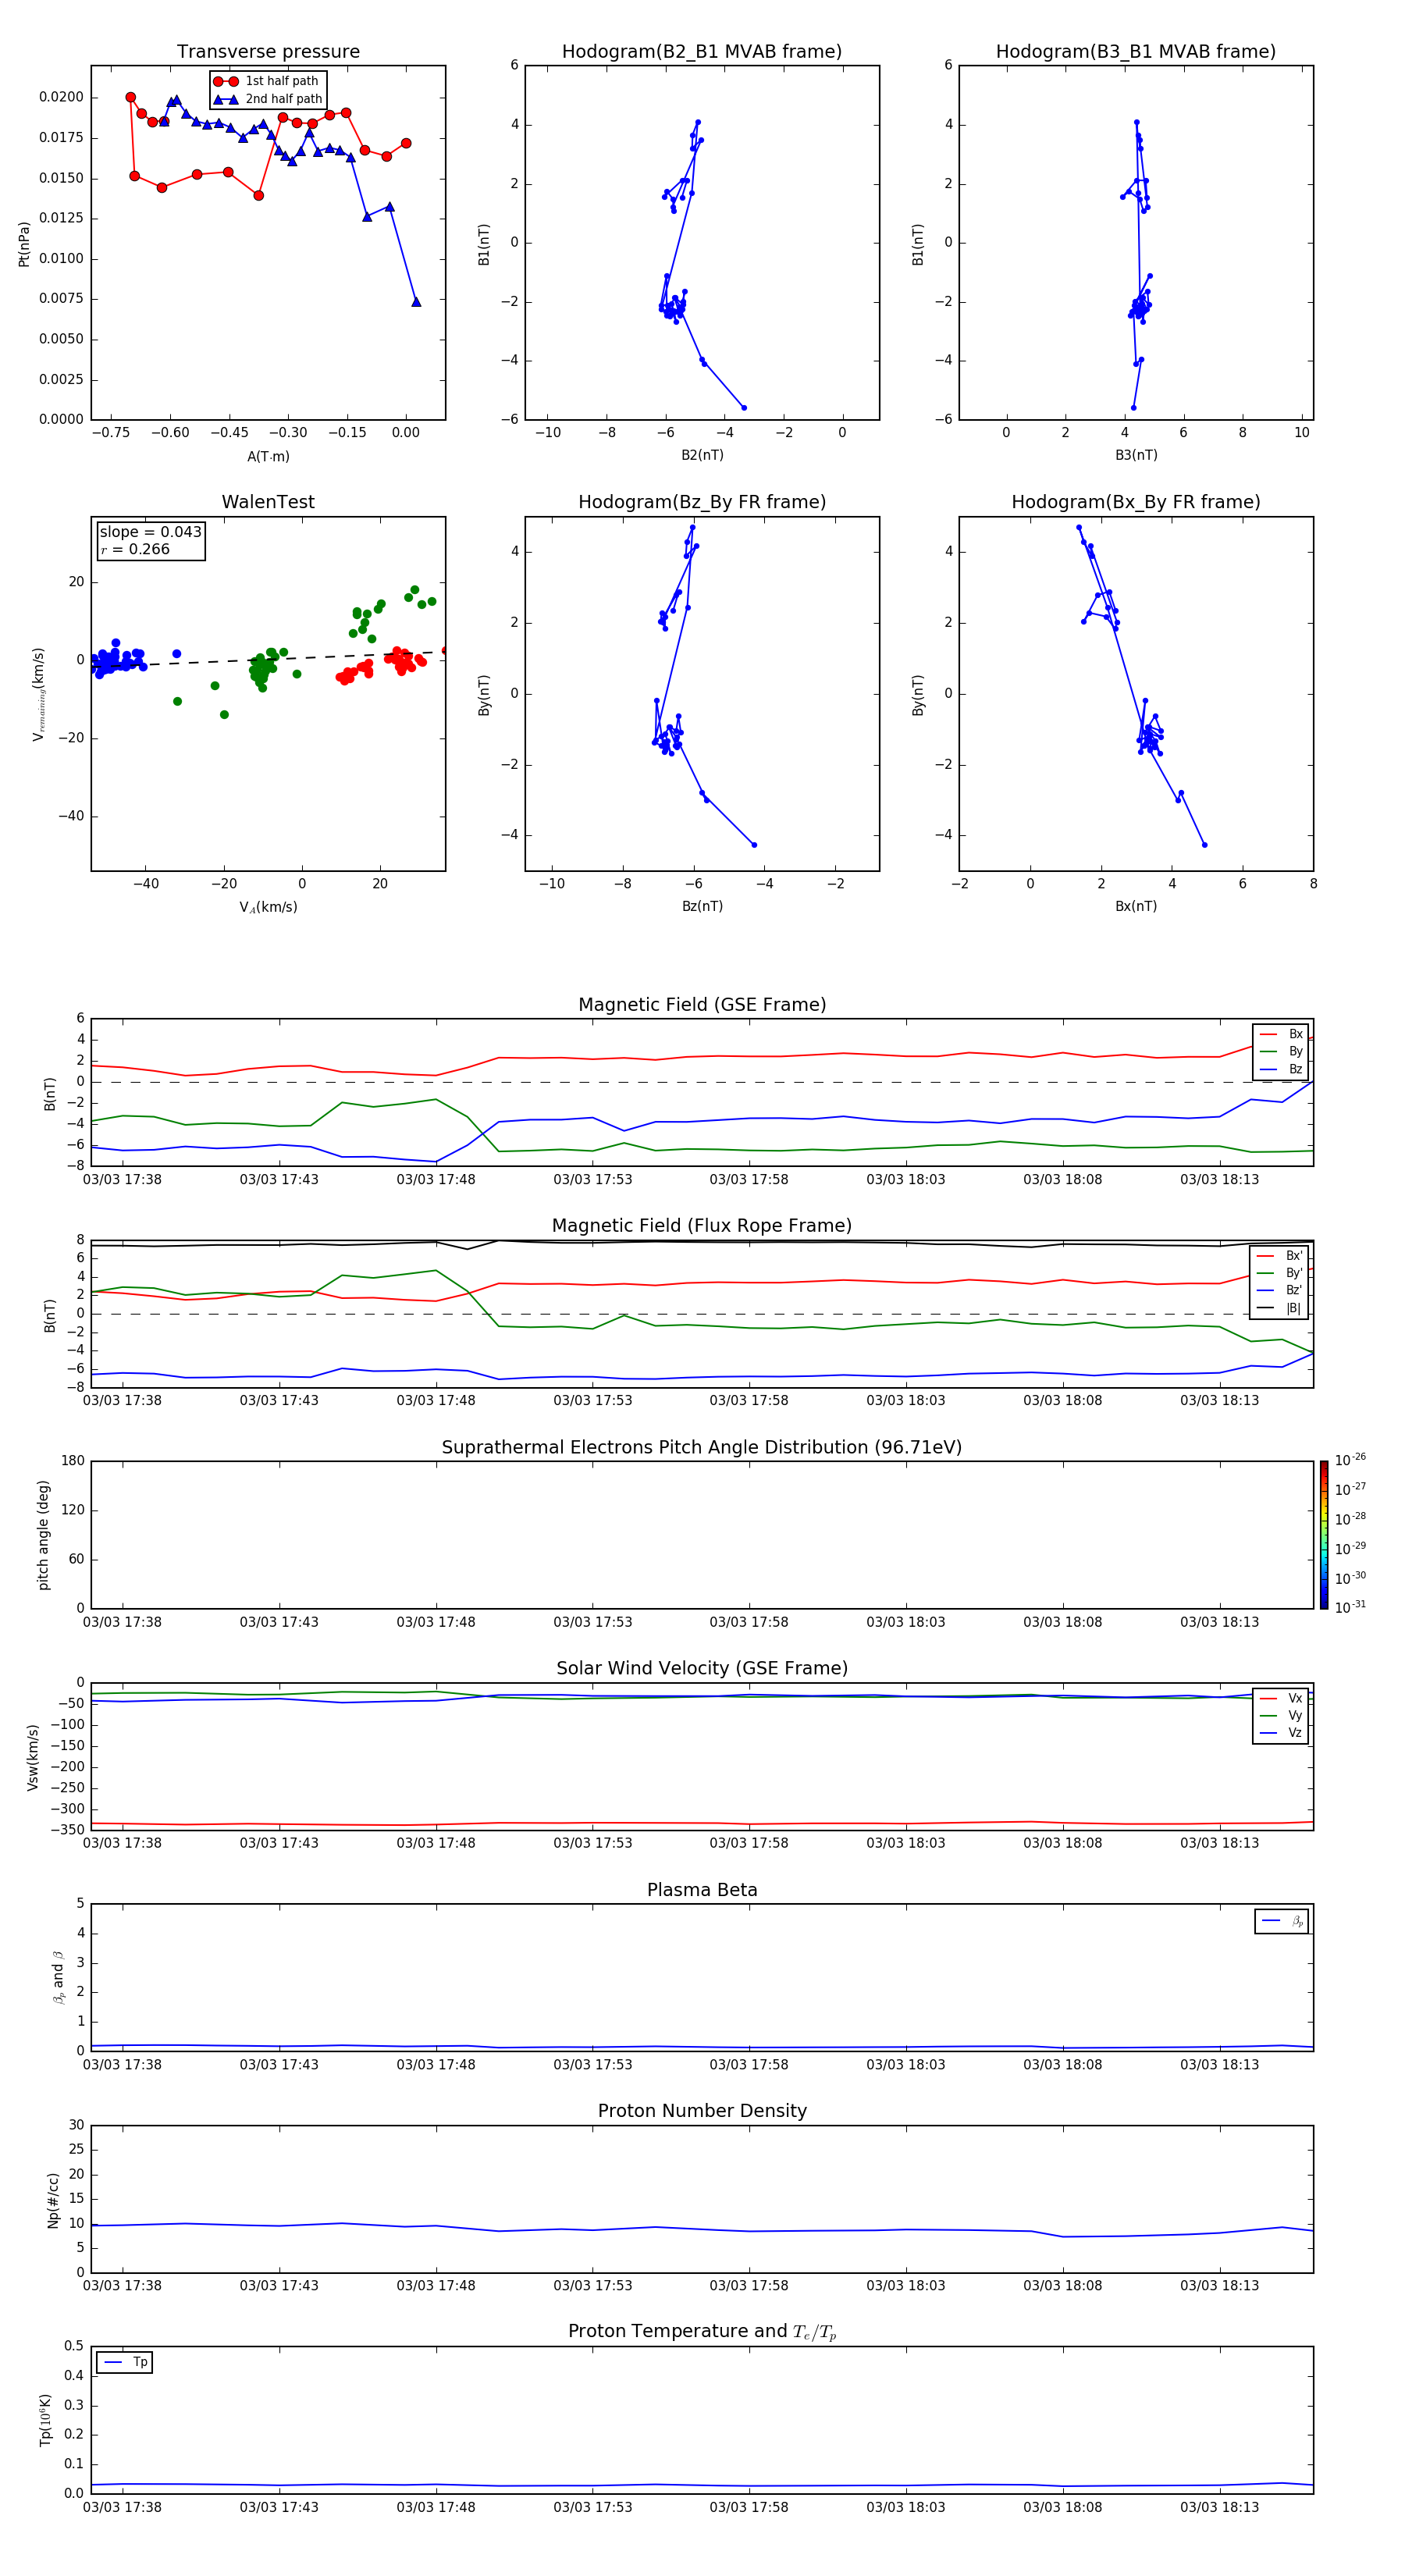Click "03/03 17:58" tick under Plasma Beta plot
This screenshot has height=2576, width=1405.
click(749, 2065)
